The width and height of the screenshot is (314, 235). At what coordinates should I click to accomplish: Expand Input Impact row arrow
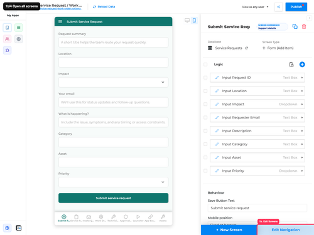point(302,104)
